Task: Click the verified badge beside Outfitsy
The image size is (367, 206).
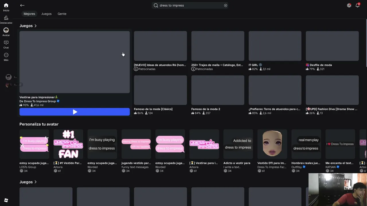Action: (304, 167)
